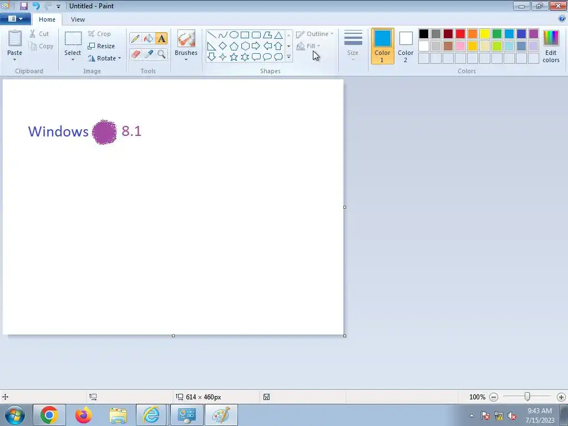Image resolution: width=568 pixels, height=426 pixels.
Task: Choose the Five-point star shape
Action: coord(234,57)
